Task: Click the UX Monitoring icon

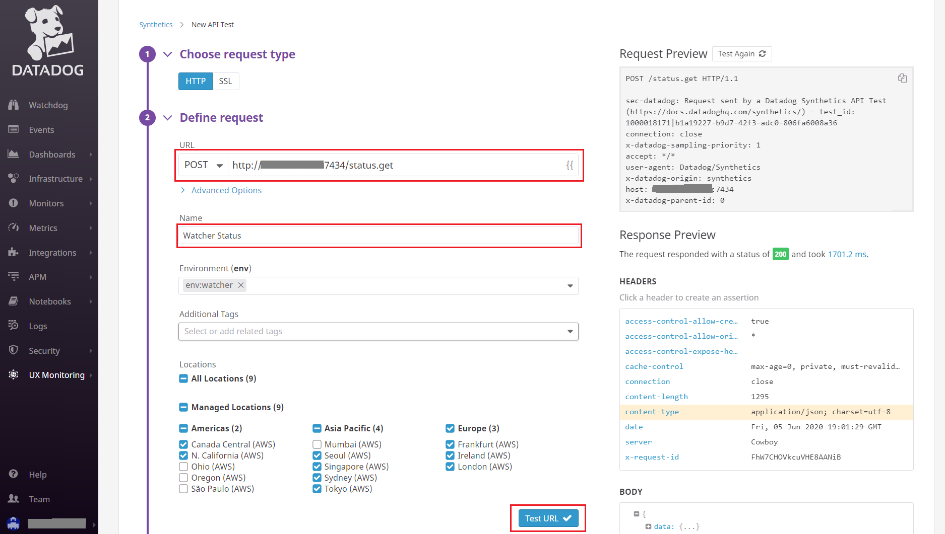Action: coord(14,374)
